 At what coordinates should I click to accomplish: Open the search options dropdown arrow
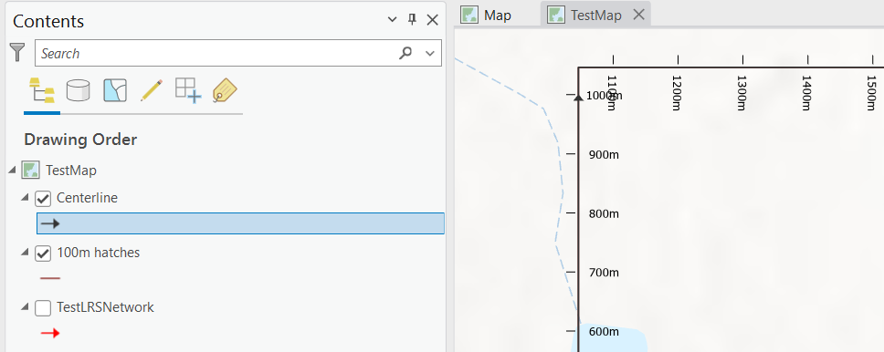tap(430, 54)
